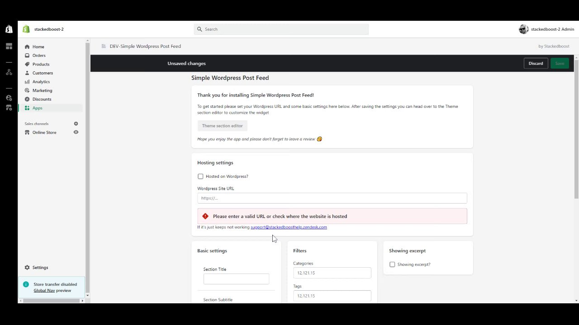Click the Theme section editor button
Viewport: 579px width, 325px height.
222,126
